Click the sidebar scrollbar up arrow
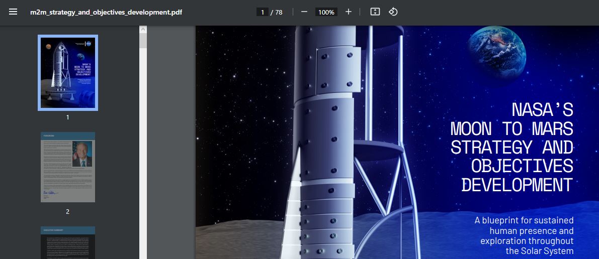Screen dimensions: 599x259 143,30
